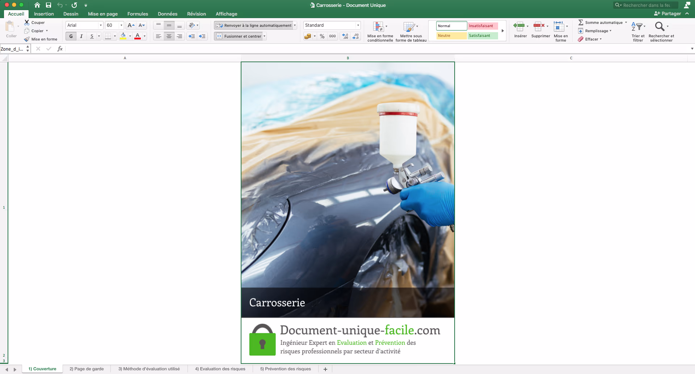Toggle italic formatting
The width and height of the screenshot is (695, 374).
tap(81, 36)
